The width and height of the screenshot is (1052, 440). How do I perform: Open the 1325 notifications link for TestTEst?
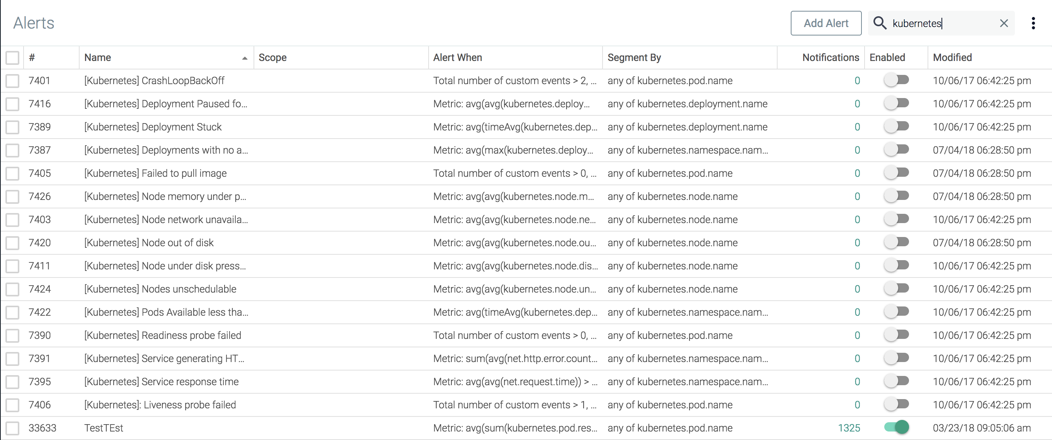pos(849,428)
